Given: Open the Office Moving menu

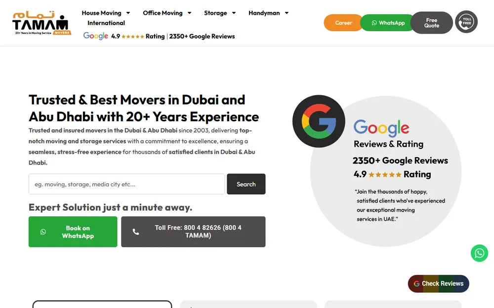Looking at the screenshot, I should [163, 13].
